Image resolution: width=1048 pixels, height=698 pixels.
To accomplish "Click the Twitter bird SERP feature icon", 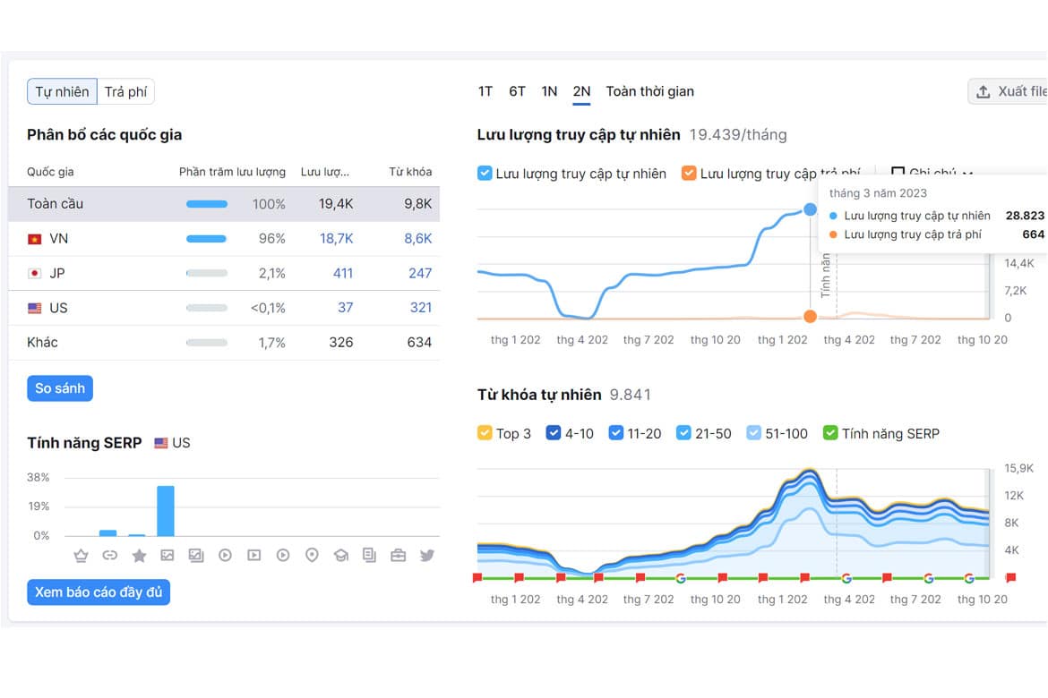I will point(427,555).
